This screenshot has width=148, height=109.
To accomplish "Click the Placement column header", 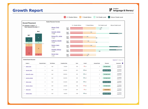I will coord(107,63).
